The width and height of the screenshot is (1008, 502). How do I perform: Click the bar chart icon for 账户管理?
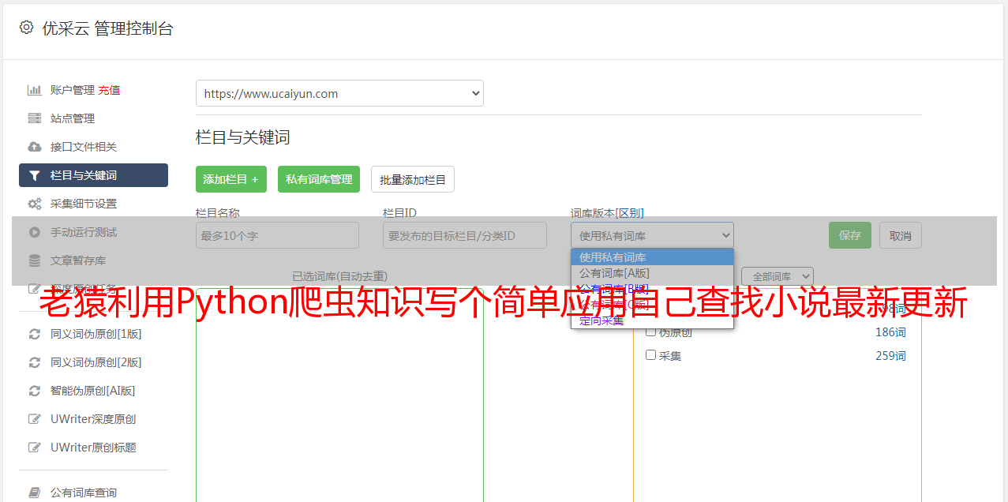35,90
